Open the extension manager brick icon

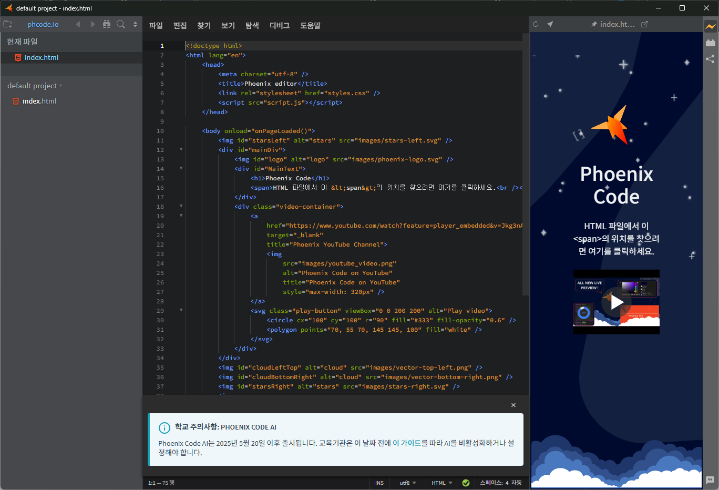[x=711, y=43]
